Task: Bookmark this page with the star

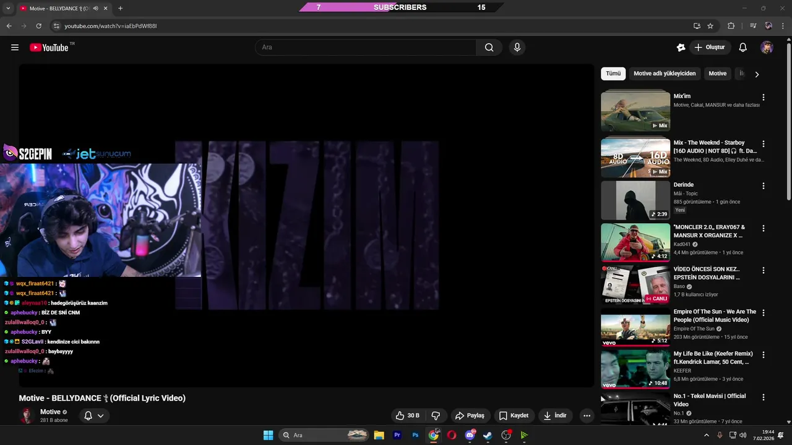Action: [710, 26]
